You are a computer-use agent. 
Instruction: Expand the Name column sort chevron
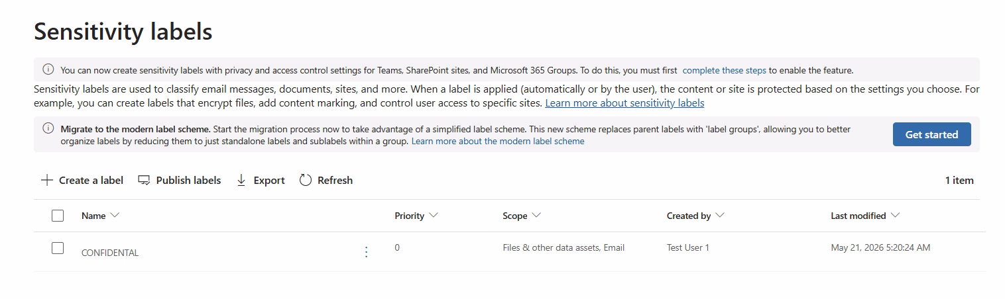(115, 216)
